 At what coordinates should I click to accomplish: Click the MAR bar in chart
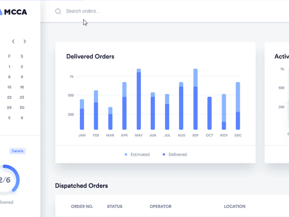tap(110, 118)
